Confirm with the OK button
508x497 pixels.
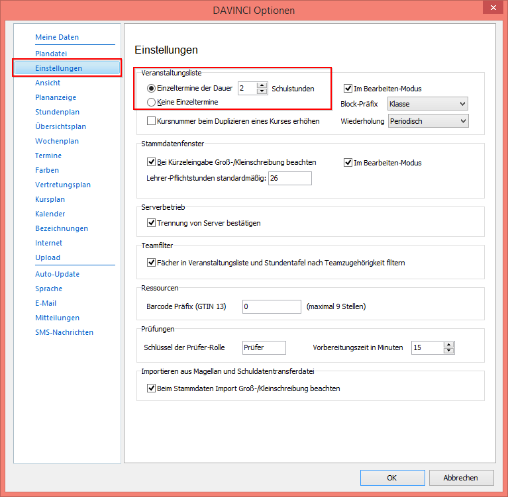click(x=392, y=478)
